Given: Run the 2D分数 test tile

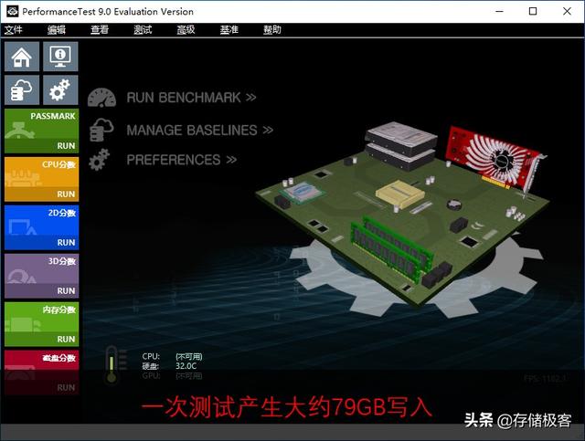Looking at the screenshot, I should click(x=41, y=227).
